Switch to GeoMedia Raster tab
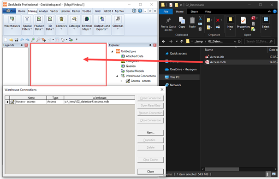Image resolution: width=279 pixels, height=179 pixels. [76, 11]
